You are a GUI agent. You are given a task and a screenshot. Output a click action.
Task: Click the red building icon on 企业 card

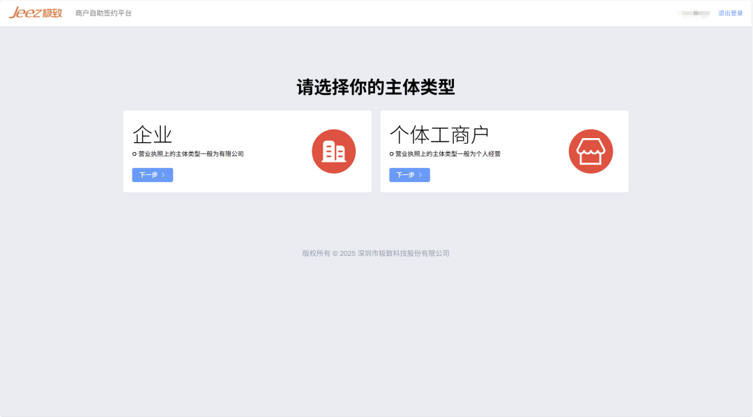point(333,151)
